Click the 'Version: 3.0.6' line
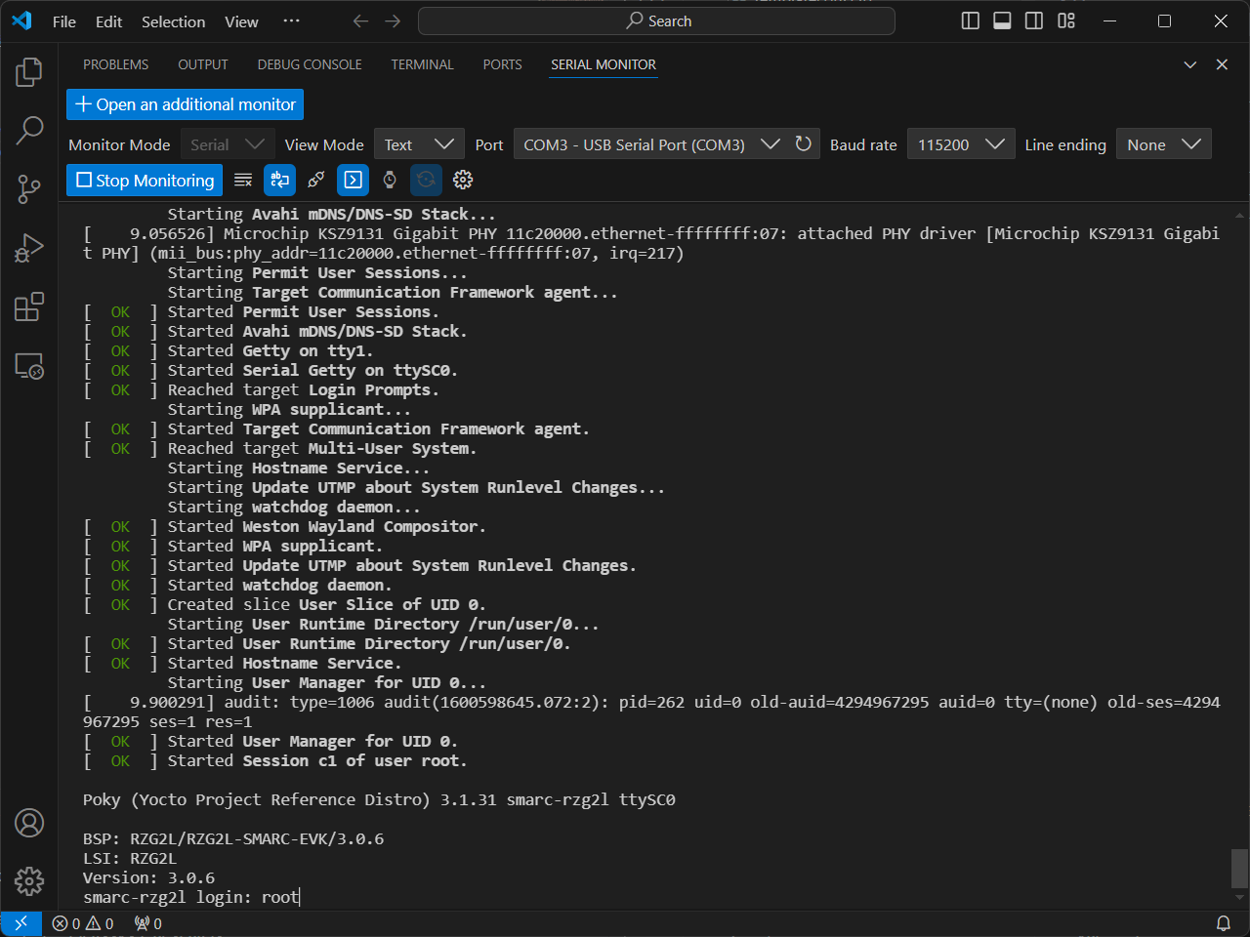Image resolution: width=1250 pixels, height=937 pixels. coord(148,877)
